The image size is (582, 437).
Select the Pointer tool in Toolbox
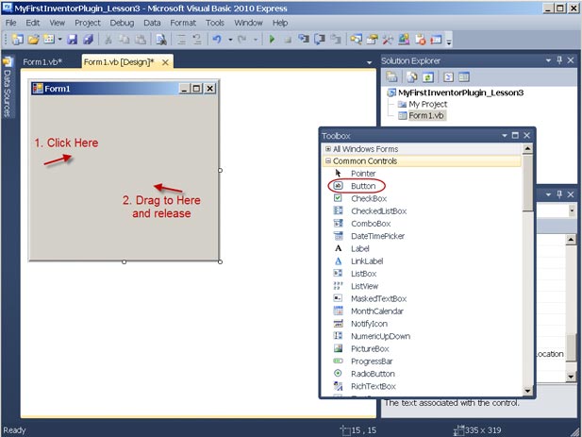362,174
